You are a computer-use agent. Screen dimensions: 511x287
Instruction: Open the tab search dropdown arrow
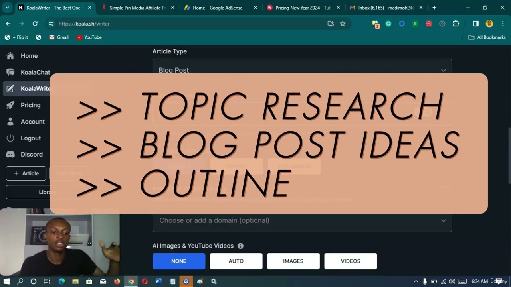(x=7, y=8)
